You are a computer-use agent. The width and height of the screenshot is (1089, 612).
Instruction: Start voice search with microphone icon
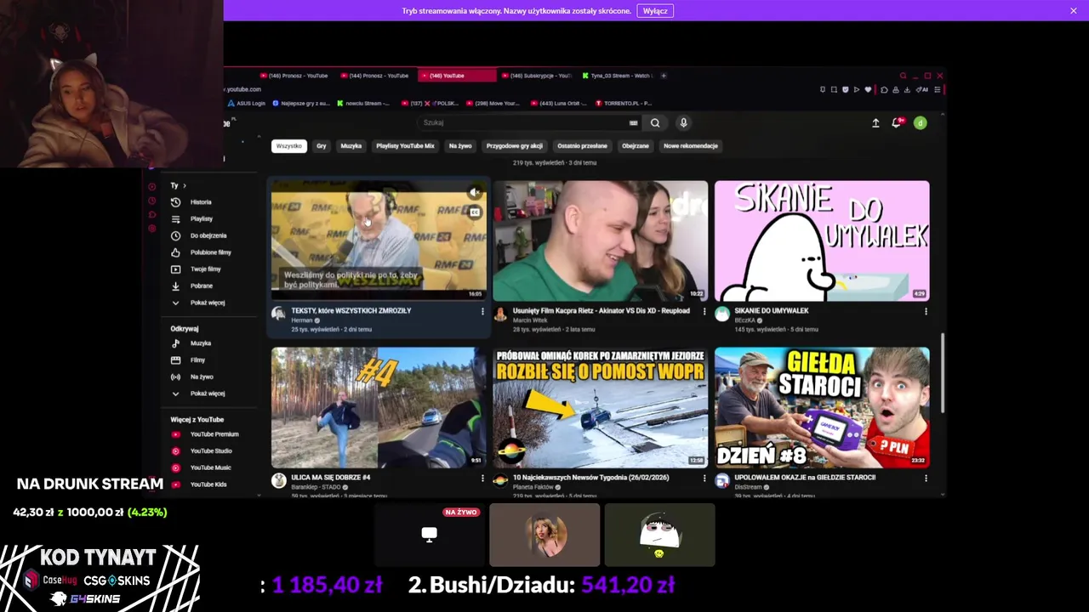pos(683,123)
